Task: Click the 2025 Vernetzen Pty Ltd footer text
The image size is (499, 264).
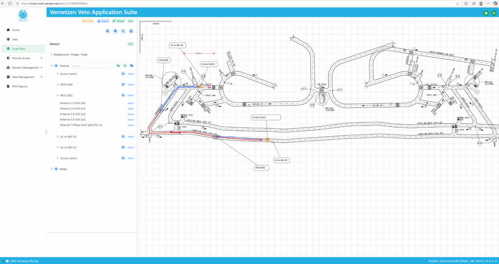Action: (24, 261)
